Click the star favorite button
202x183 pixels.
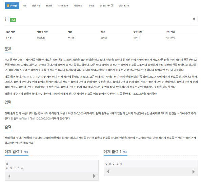(194, 19)
